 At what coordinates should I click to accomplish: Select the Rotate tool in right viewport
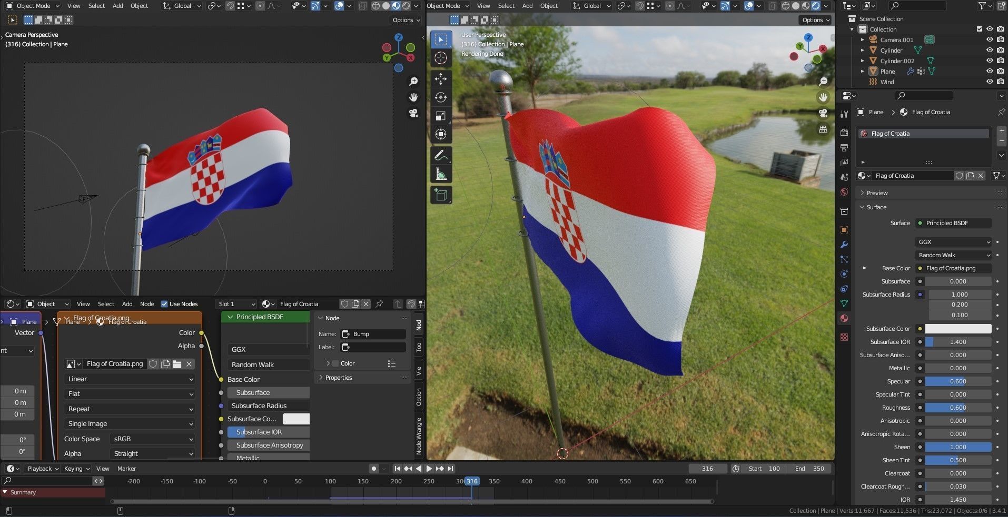(441, 97)
